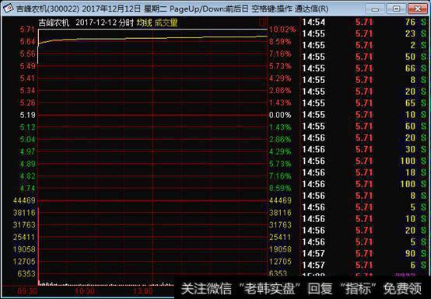This screenshot has width=431, height=299.
Task: Click the 均线 legend label
Action: click(x=144, y=23)
